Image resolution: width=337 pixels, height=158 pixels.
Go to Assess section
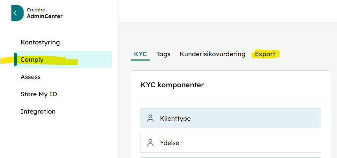tap(31, 77)
